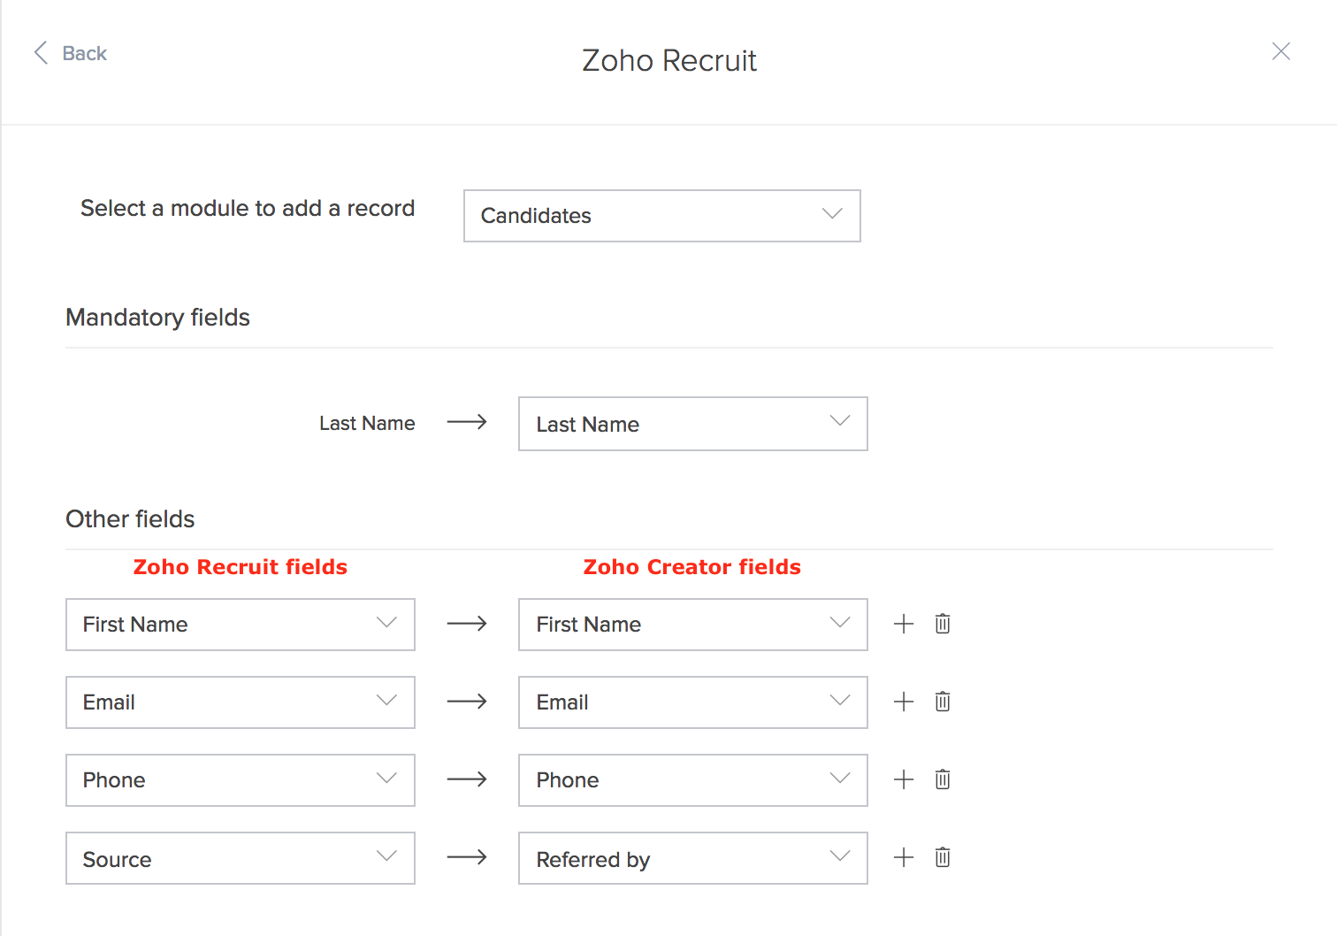Open the Zoho Recruit First Name dropdown
1337x936 pixels.
(x=241, y=625)
